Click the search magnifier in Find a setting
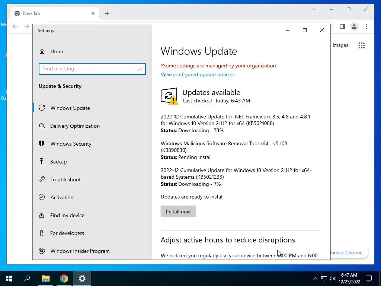 140,69
